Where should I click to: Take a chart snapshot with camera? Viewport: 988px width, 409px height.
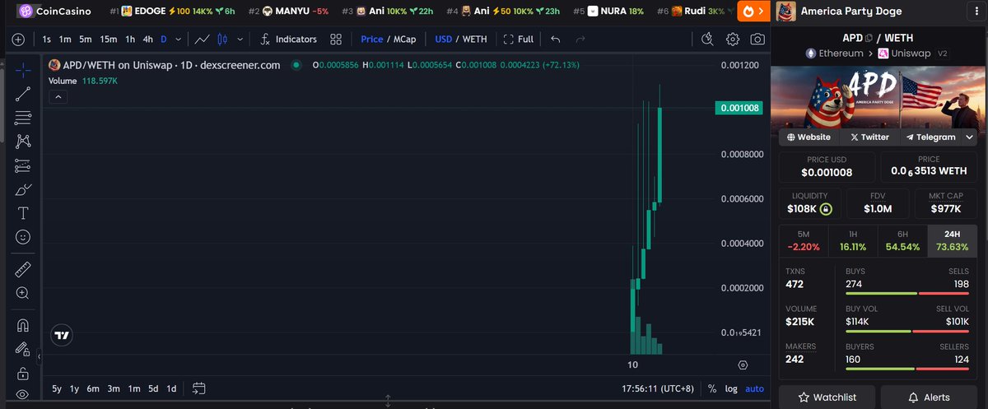(x=757, y=39)
